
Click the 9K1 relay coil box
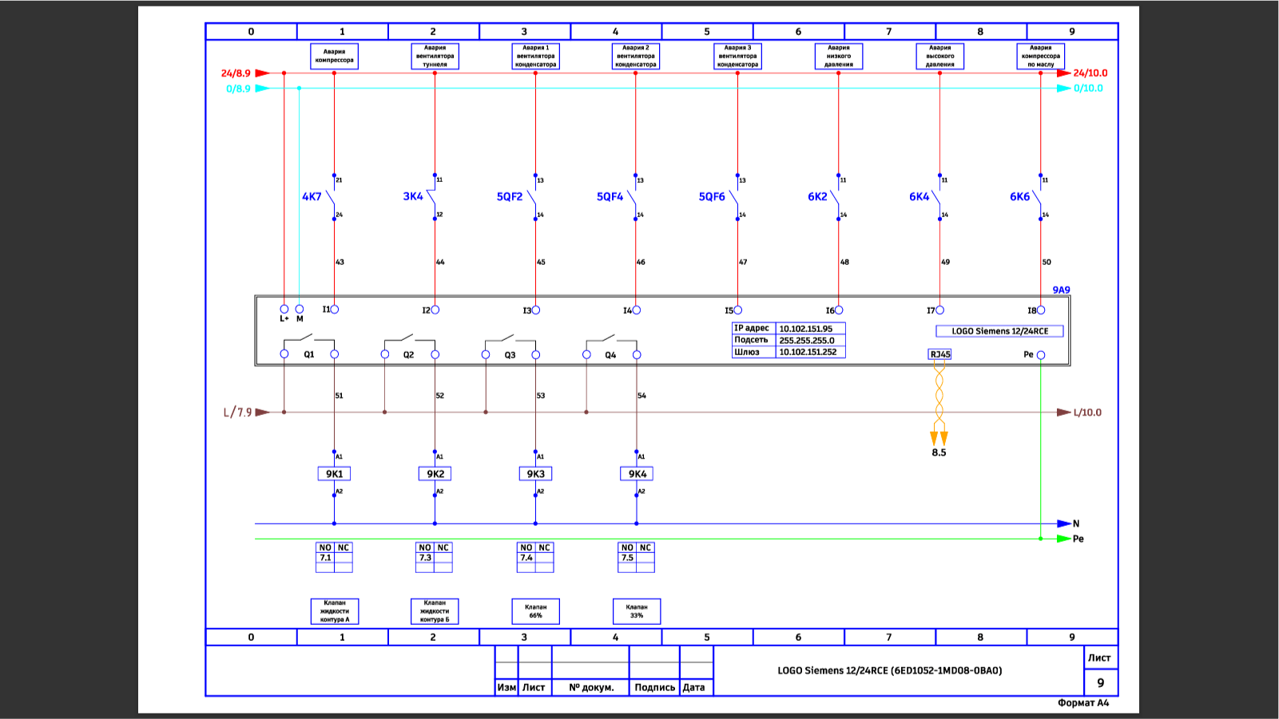334,474
